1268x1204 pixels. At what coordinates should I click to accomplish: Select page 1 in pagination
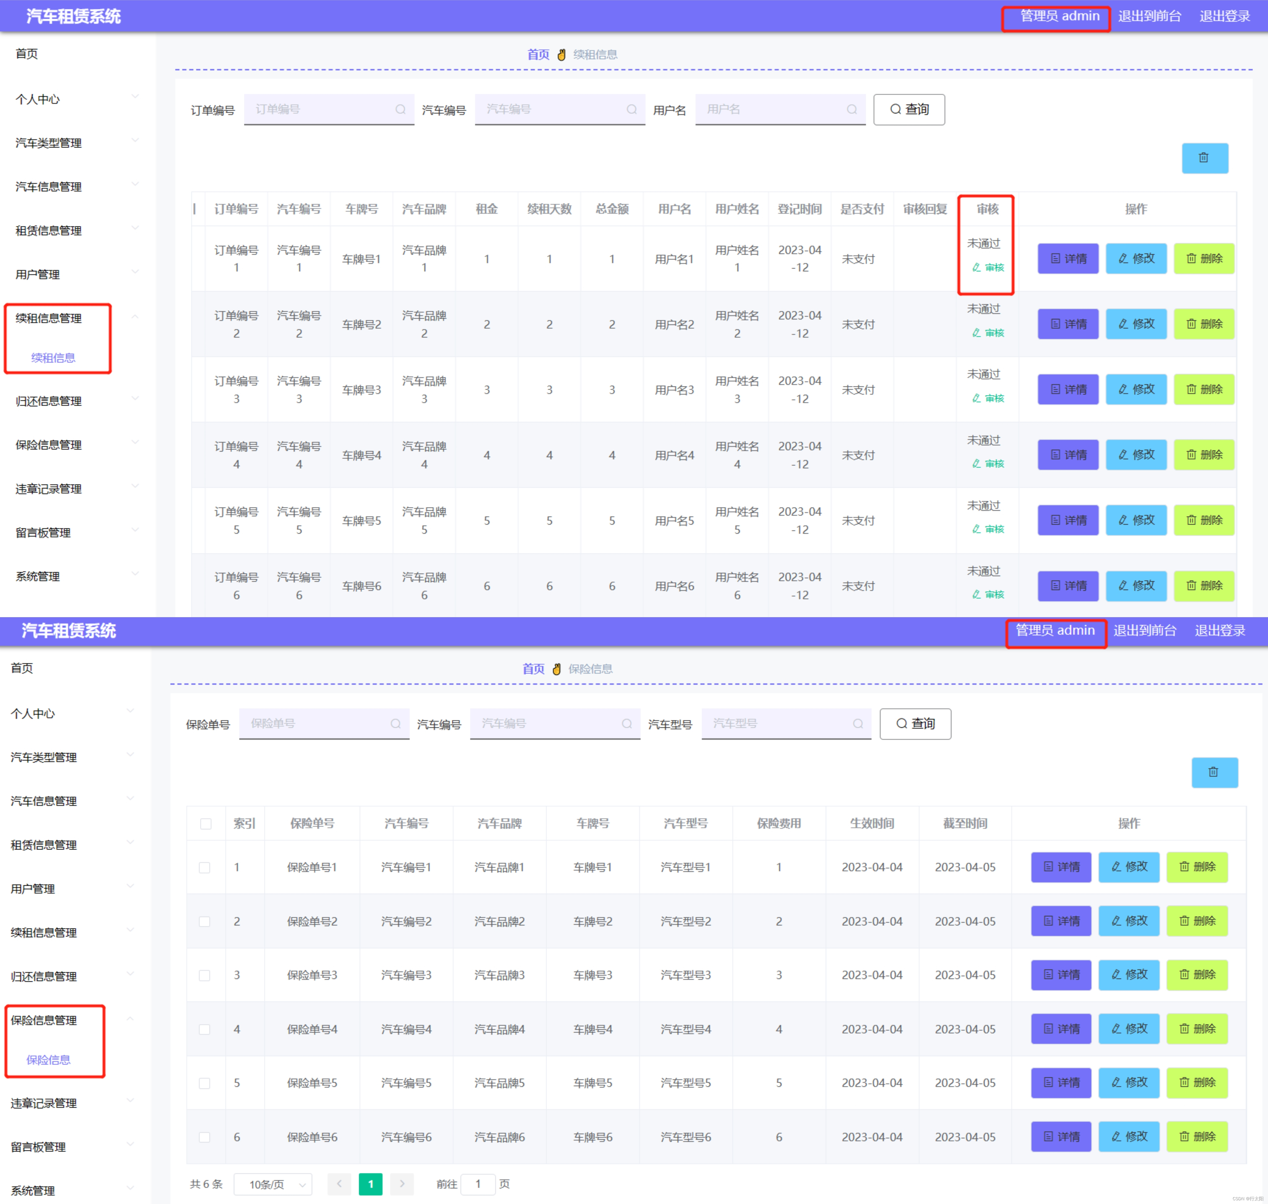(370, 1184)
